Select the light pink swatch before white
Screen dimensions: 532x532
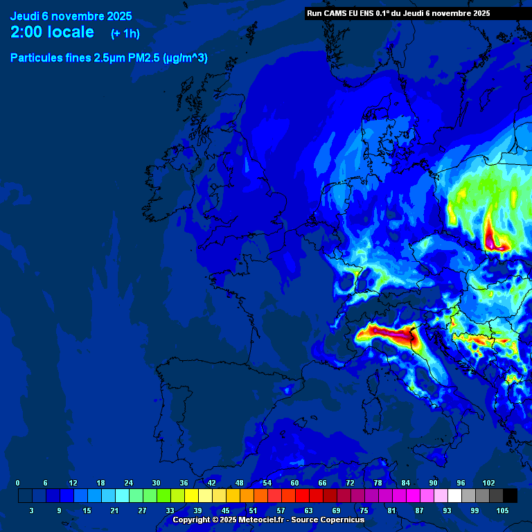(x=441, y=495)
